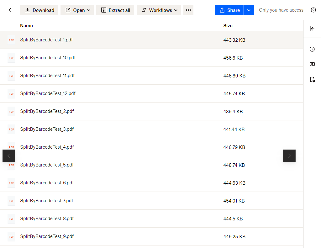Image resolution: width=321 pixels, height=248 pixels.
Task: Open SplitByBarcodeTest_7.pdf file
Action: pyautogui.click(x=46, y=201)
